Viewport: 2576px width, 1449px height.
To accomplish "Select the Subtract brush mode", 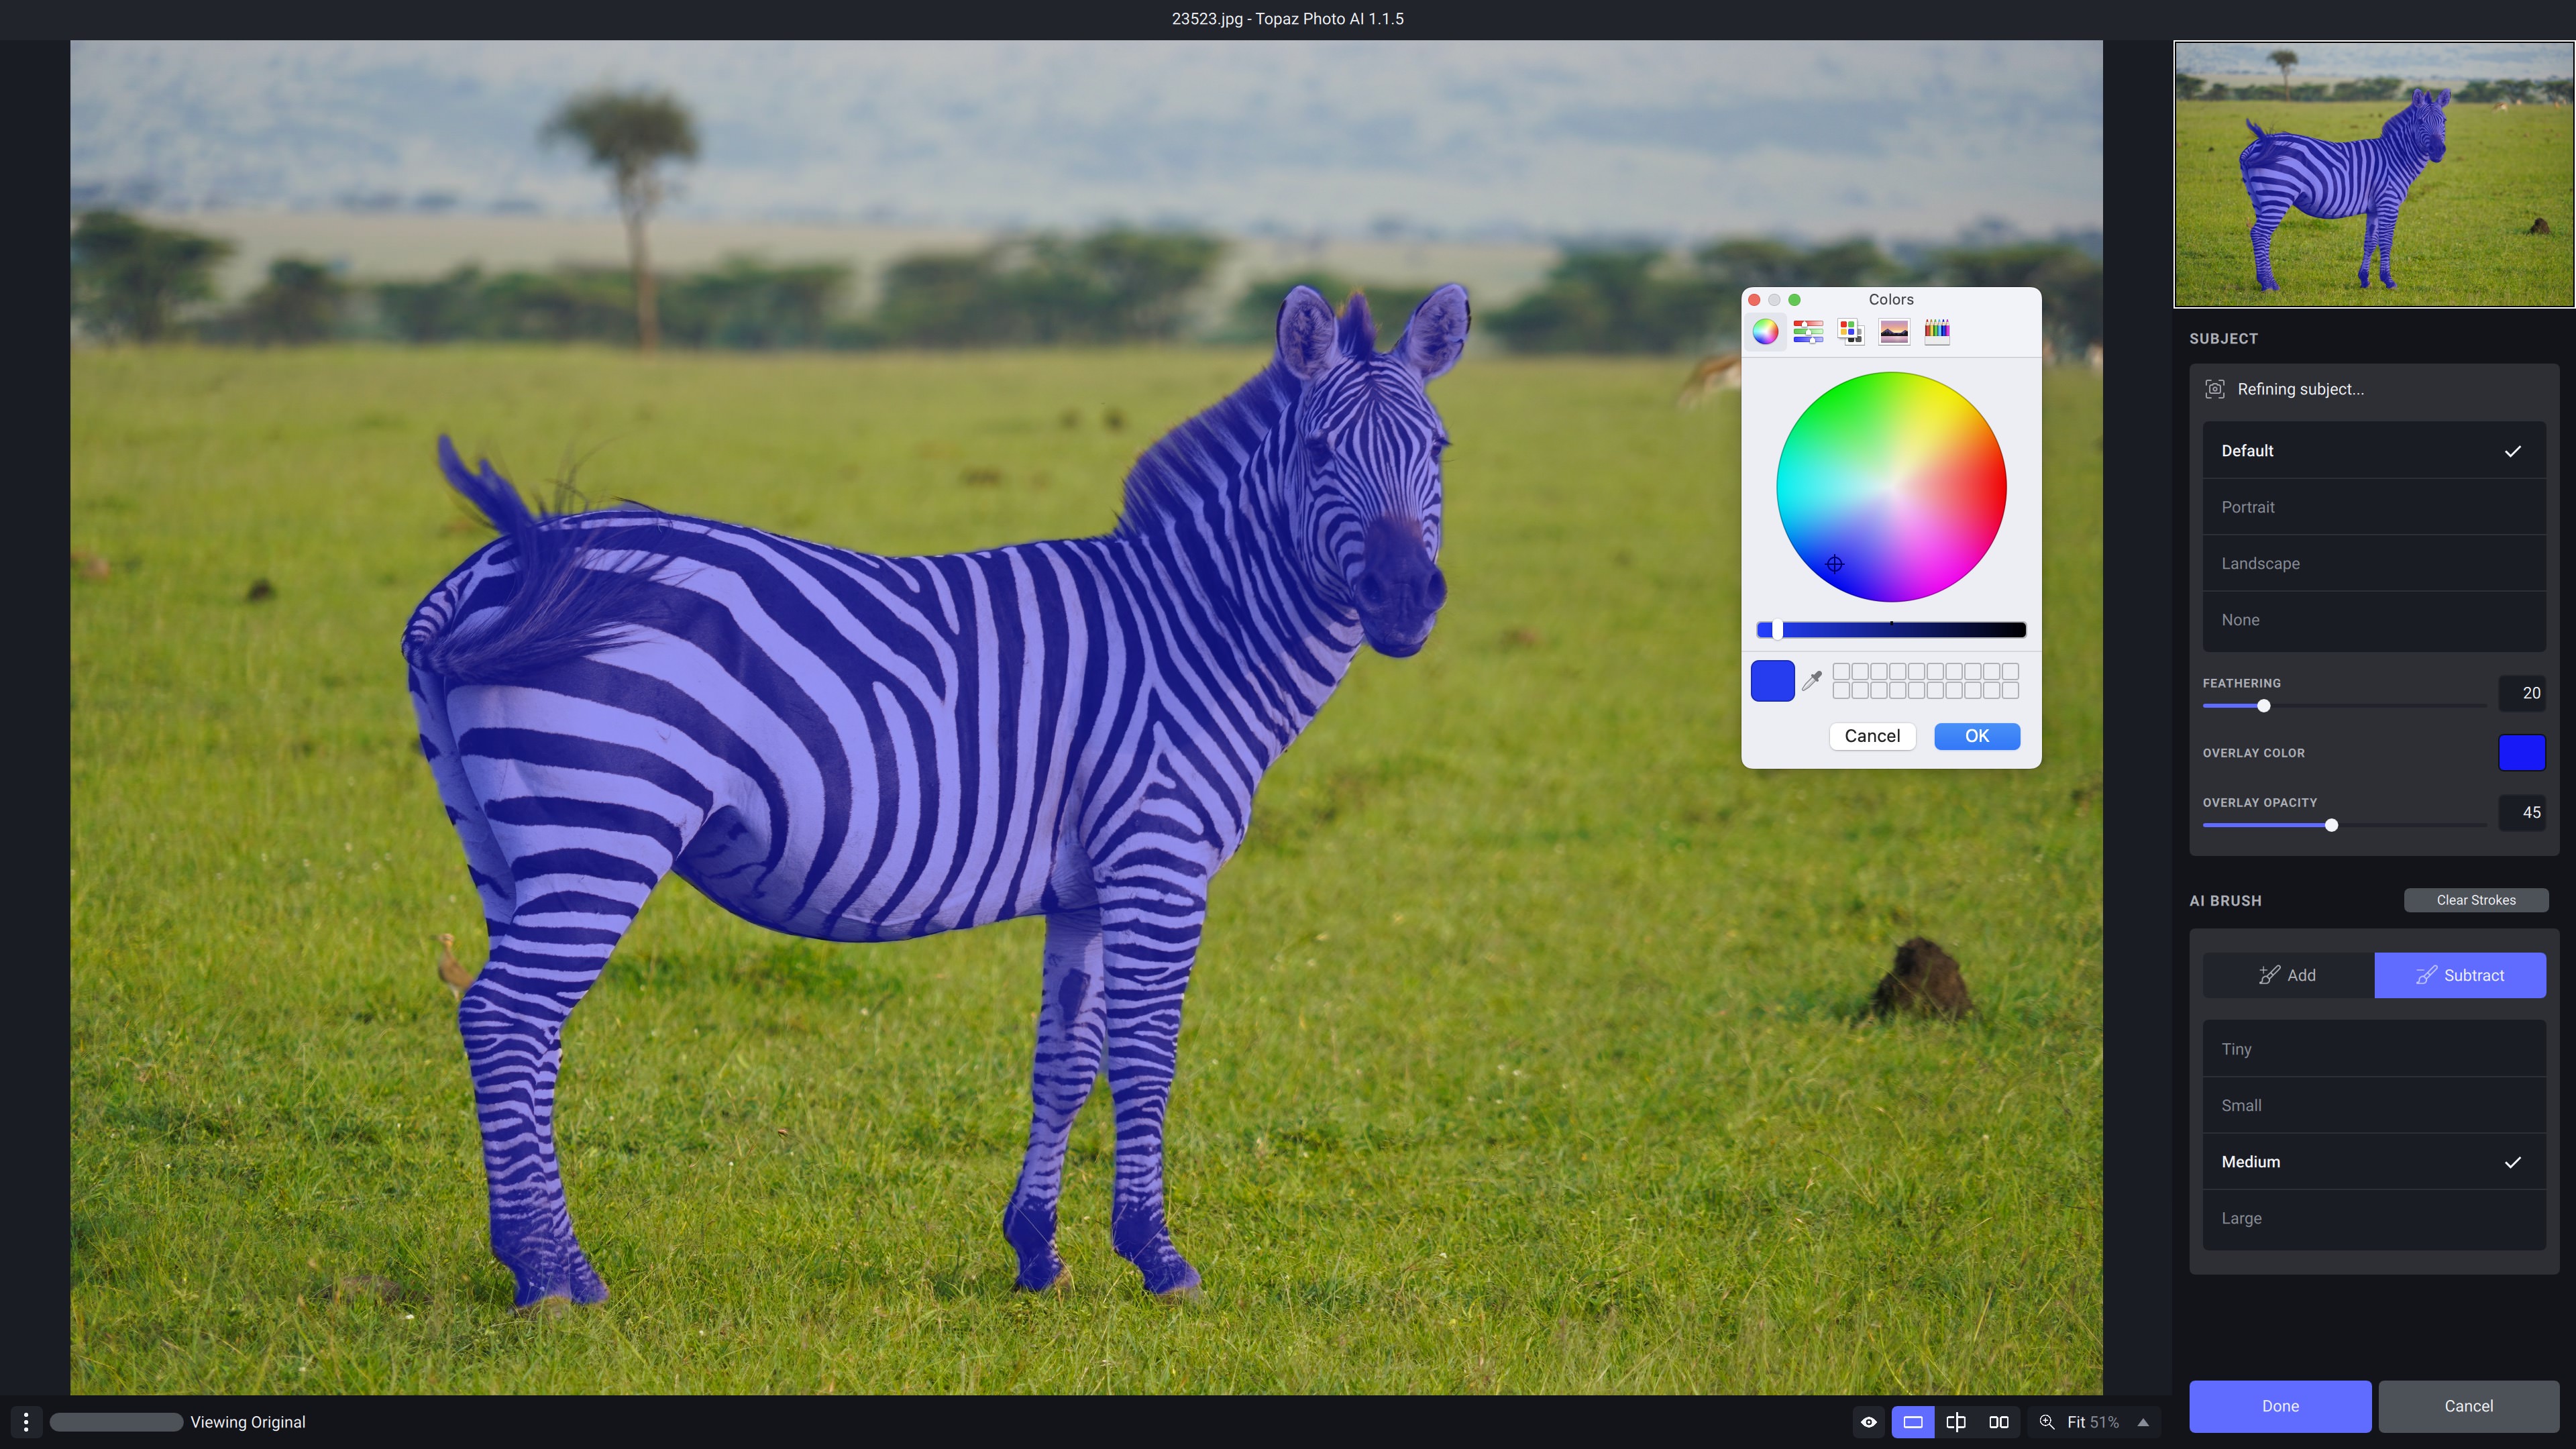I will 2459,975.
